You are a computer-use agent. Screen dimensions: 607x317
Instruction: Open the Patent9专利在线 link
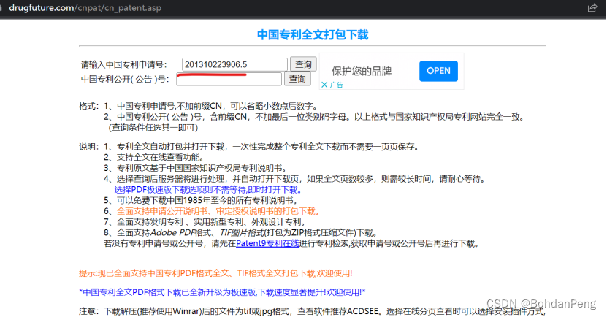point(267,243)
